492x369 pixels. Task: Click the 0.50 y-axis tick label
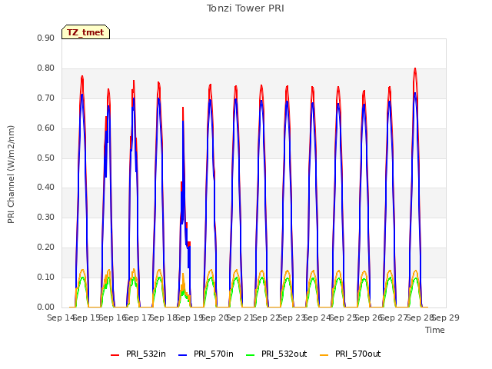tap(46, 158)
